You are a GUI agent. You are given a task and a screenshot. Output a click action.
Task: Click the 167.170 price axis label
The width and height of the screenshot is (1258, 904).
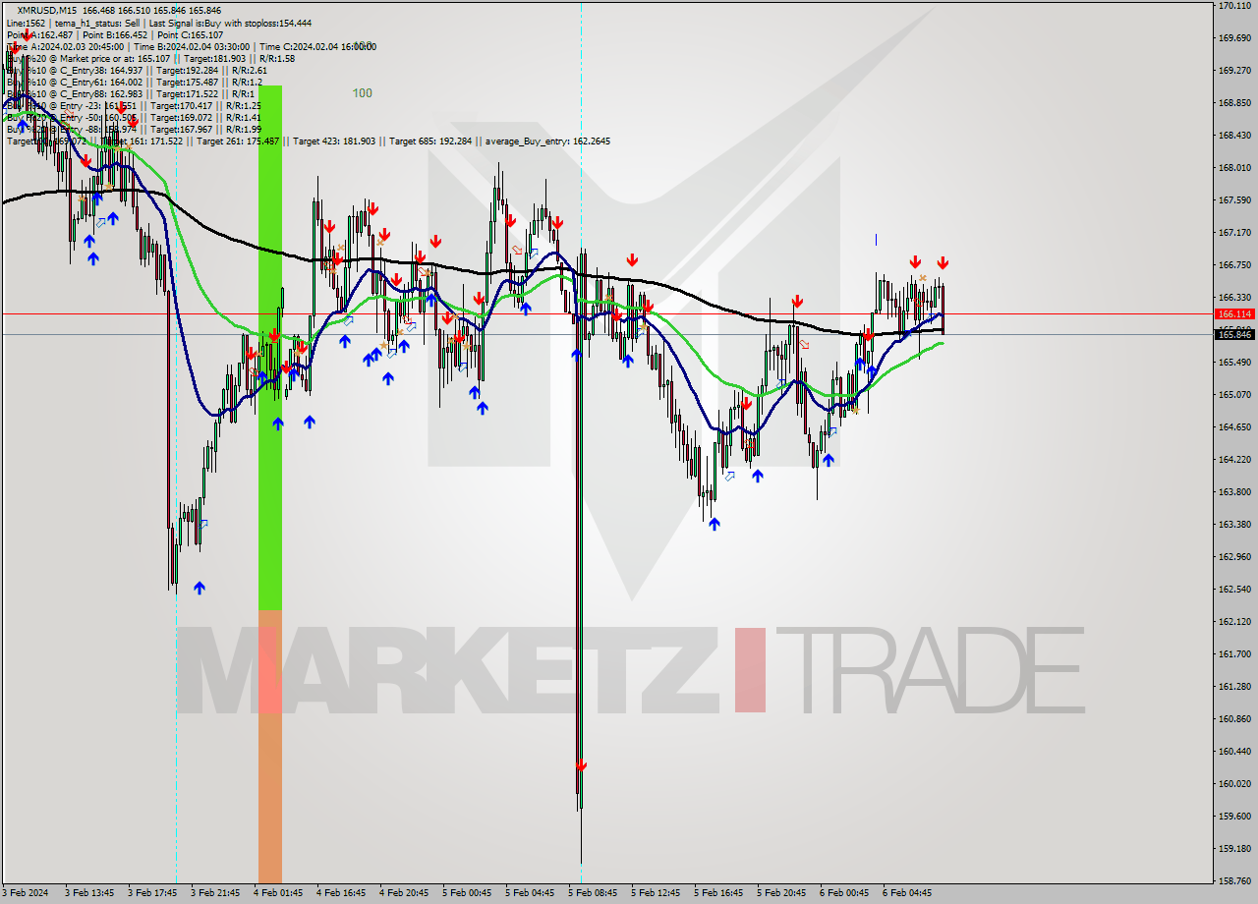point(1233,233)
